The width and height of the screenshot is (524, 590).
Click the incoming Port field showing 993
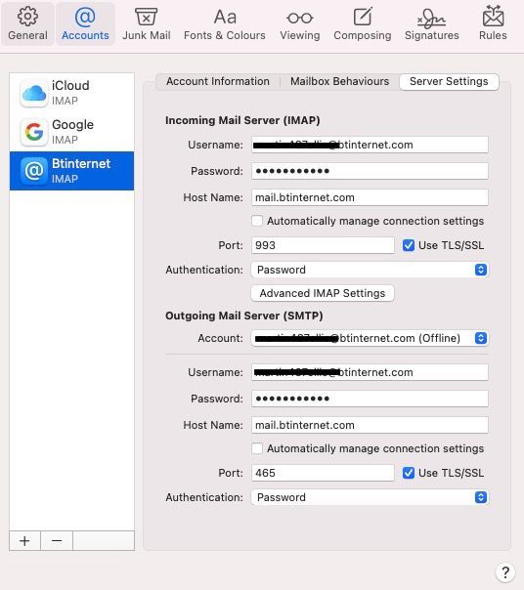[x=323, y=245]
